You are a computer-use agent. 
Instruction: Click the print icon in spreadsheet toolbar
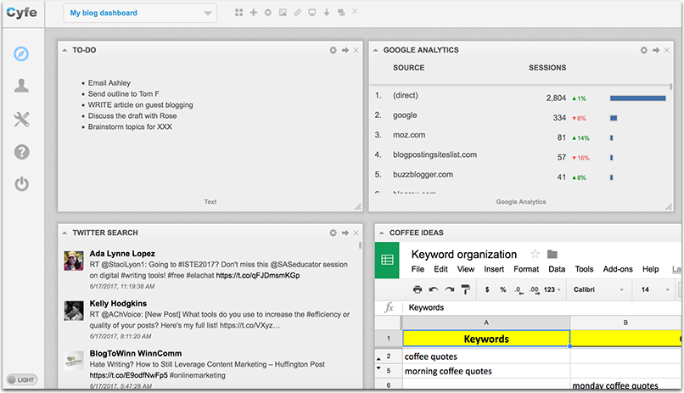coord(416,290)
